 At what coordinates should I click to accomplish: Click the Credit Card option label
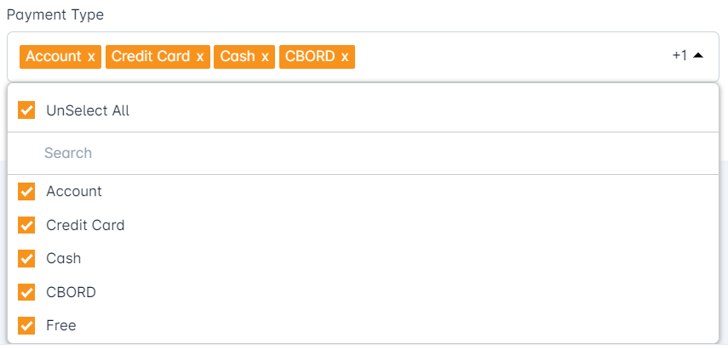(85, 225)
